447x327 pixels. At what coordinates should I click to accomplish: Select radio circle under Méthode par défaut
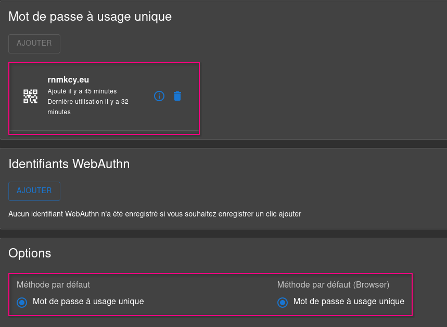(x=22, y=302)
